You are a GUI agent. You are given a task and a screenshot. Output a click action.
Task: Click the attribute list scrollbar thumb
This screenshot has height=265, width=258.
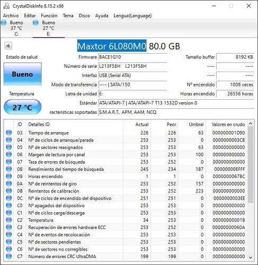click(x=251, y=165)
